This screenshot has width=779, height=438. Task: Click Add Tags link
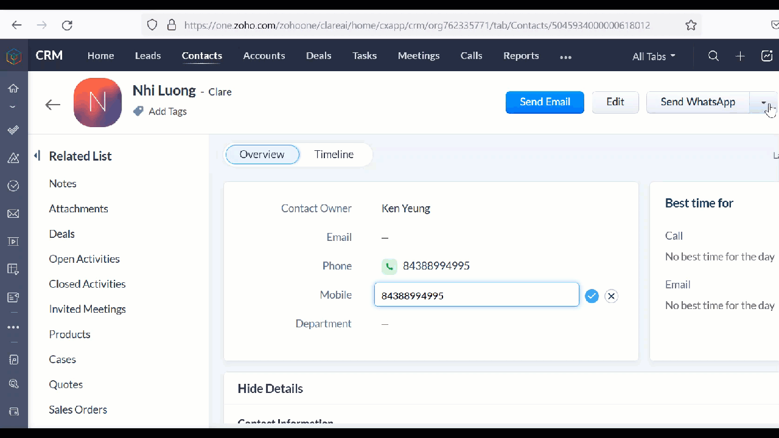pyautogui.click(x=167, y=111)
